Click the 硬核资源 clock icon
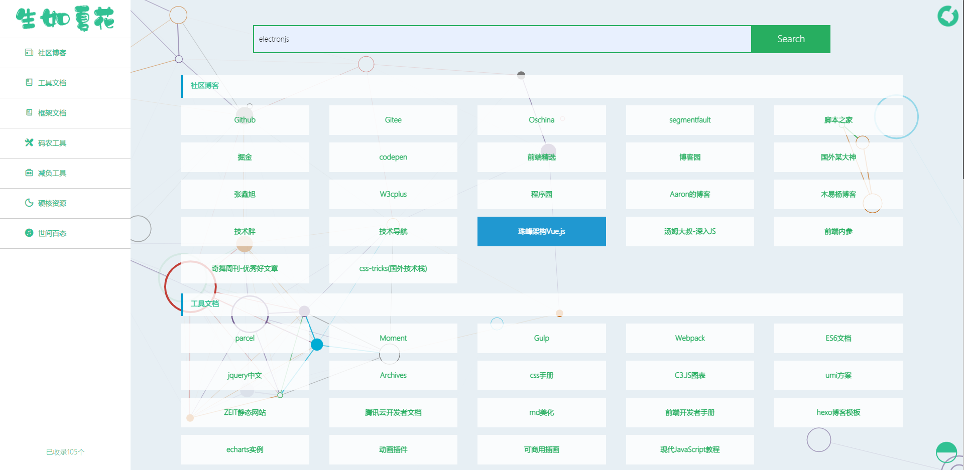Screen dimensions: 964x470 (x=29, y=203)
